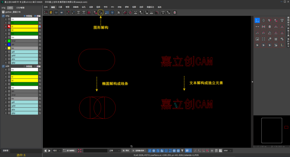
Task: Click the red swatch of orig layer tl
Action: 9,26
